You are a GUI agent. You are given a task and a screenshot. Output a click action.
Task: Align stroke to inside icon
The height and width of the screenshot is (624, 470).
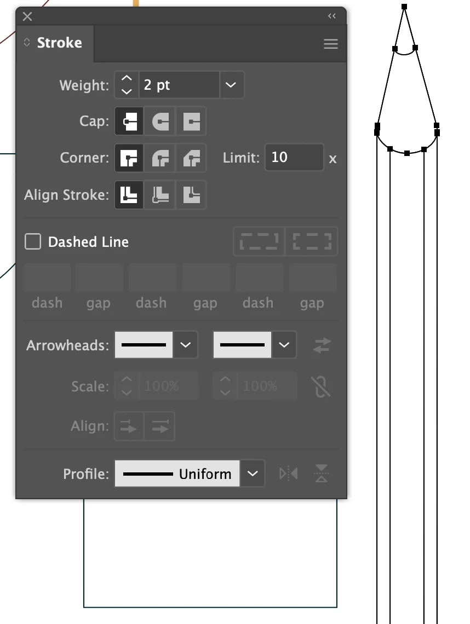click(160, 195)
